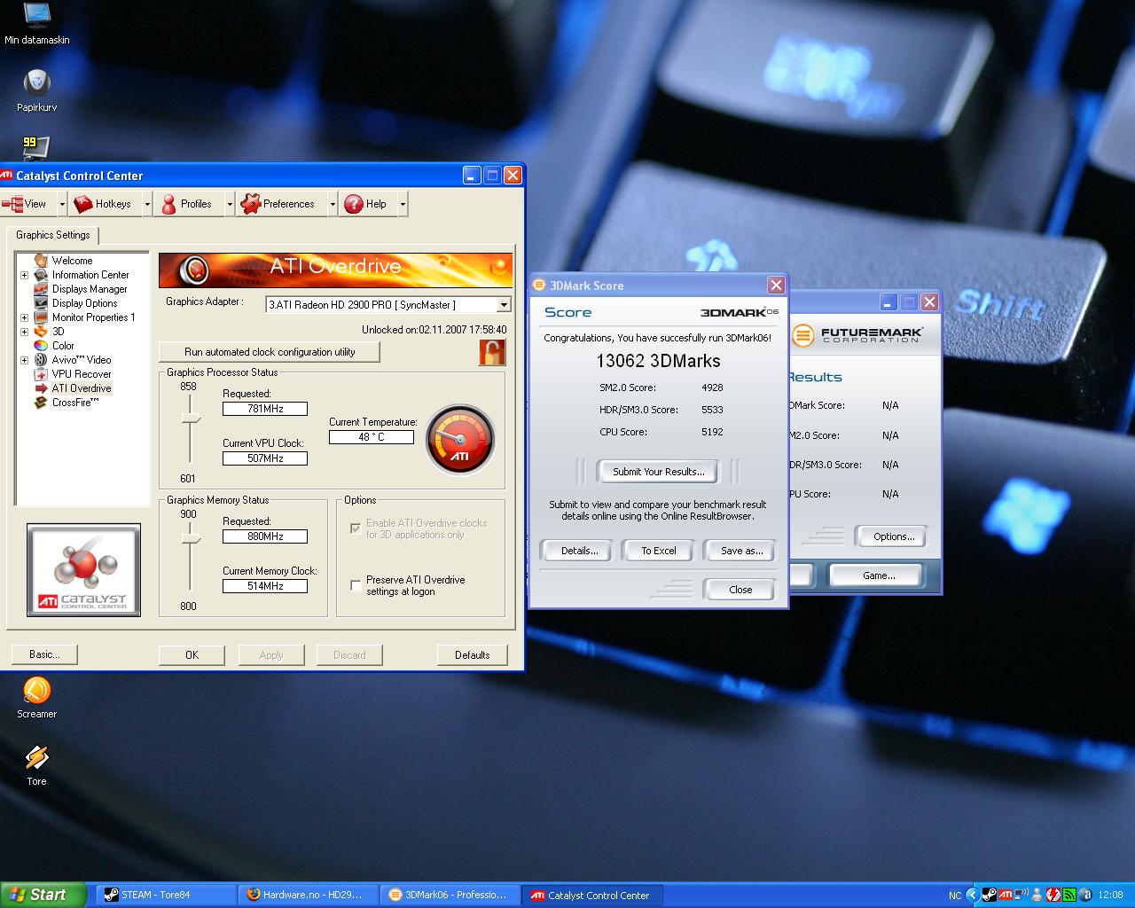Viewport: 1135px width, 908px height.
Task: Run automated clock configuration utility
Action: pyautogui.click(x=270, y=352)
